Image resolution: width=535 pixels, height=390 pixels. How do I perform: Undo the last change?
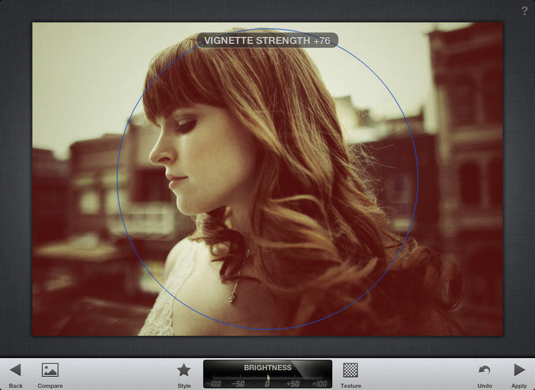[x=484, y=370]
